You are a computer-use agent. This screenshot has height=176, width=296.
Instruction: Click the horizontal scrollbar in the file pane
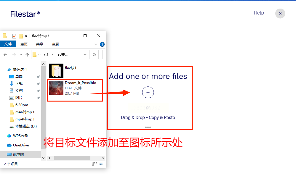[x=76, y=158]
